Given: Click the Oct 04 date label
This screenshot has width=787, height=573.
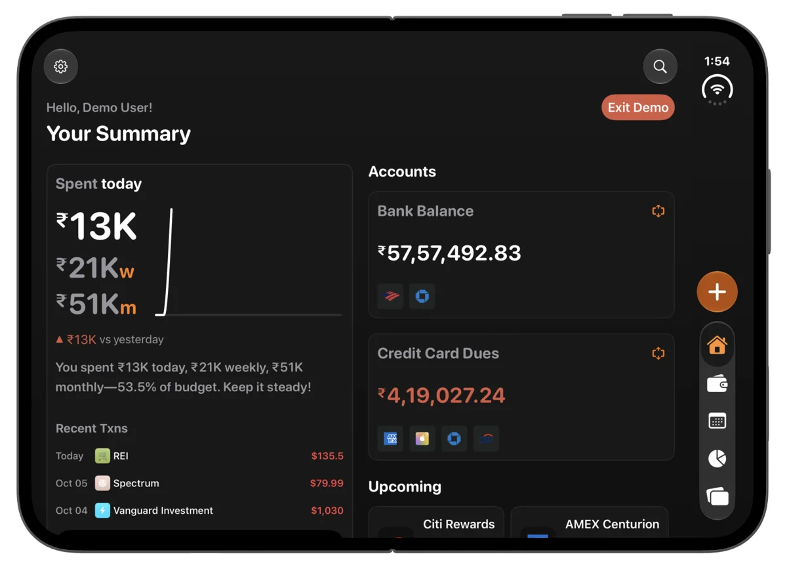Looking at the screenshot, I should tap(71, 510).
